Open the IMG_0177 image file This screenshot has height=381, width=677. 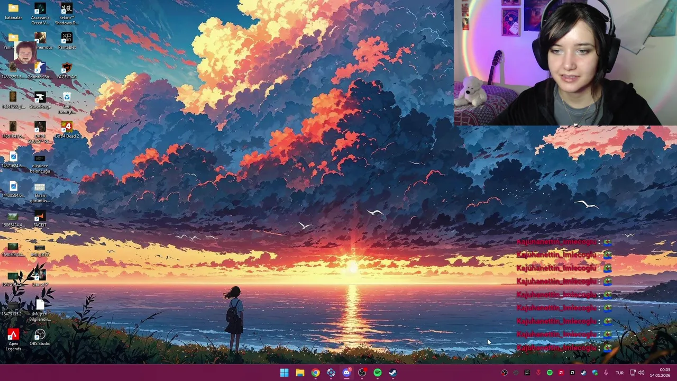40,250
